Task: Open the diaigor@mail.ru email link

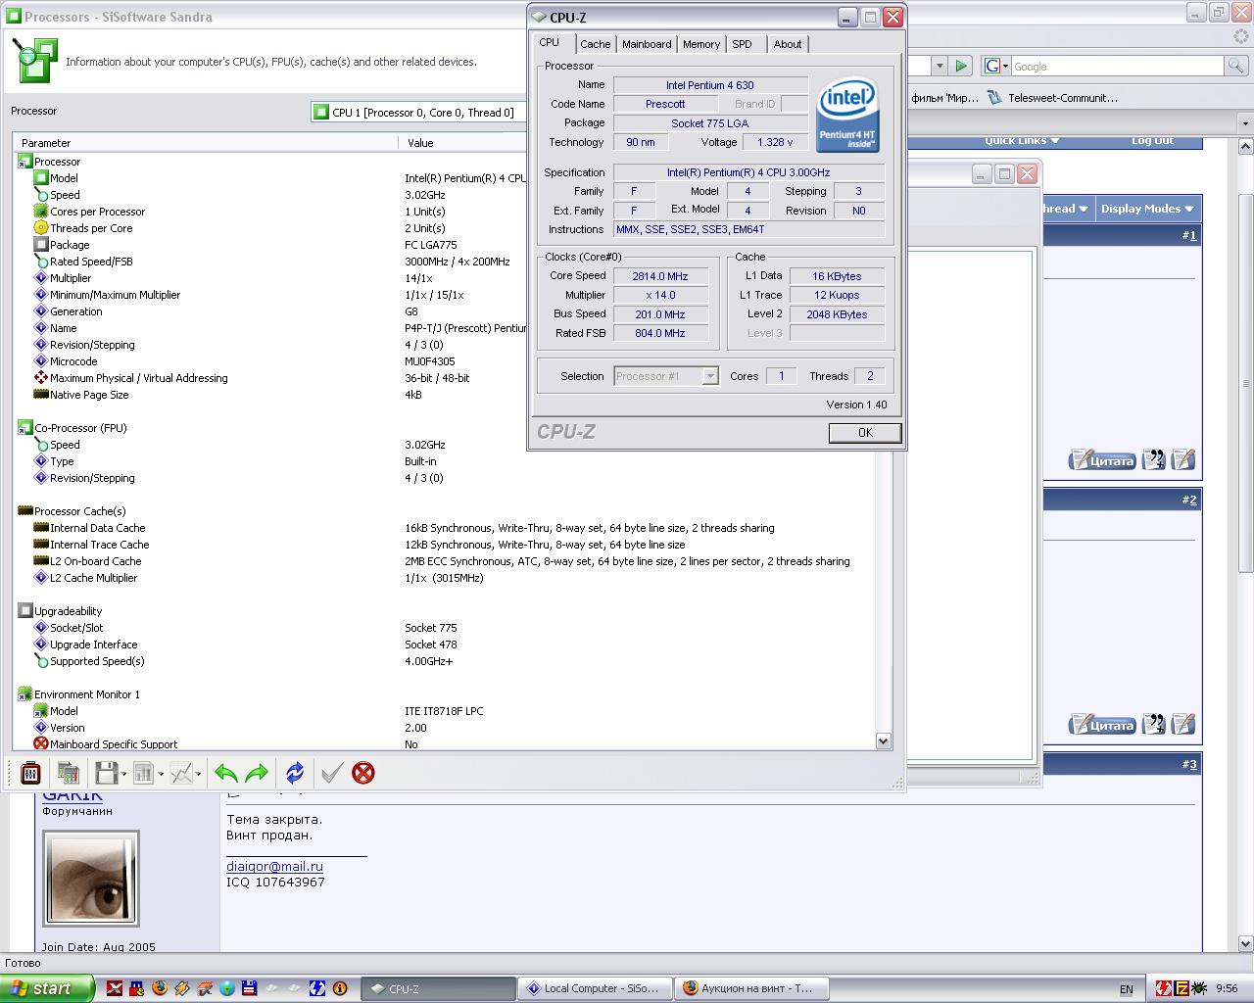Action: tap(274, 866)
